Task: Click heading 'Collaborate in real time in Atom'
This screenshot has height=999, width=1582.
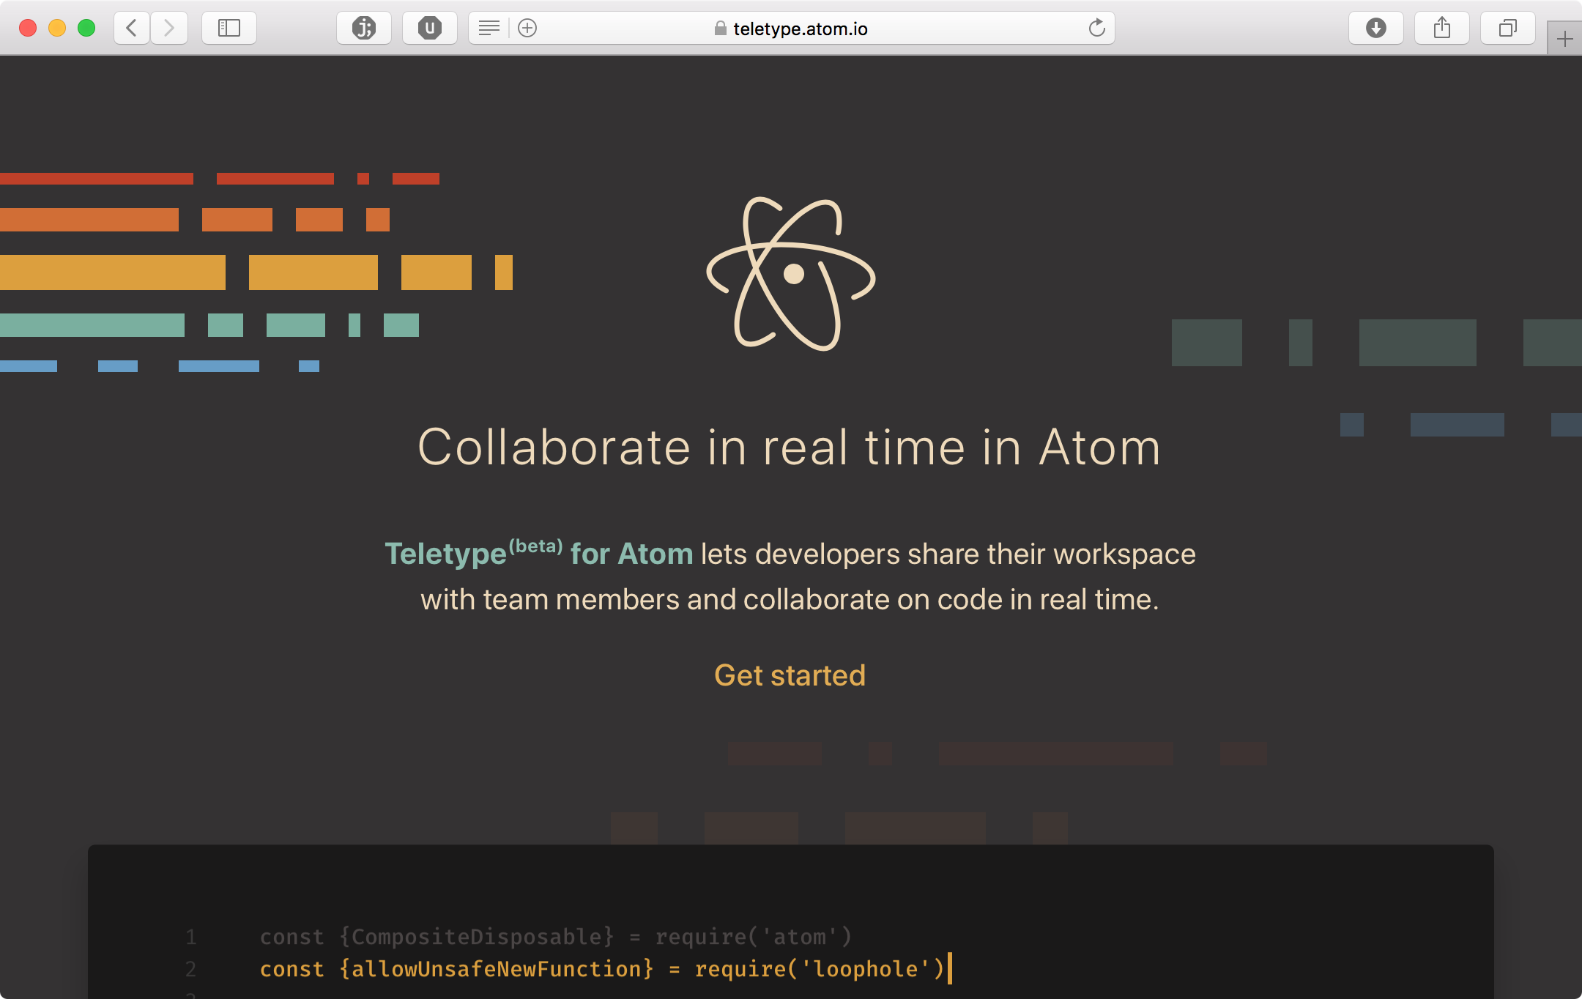Action: [x=790, y=447]
